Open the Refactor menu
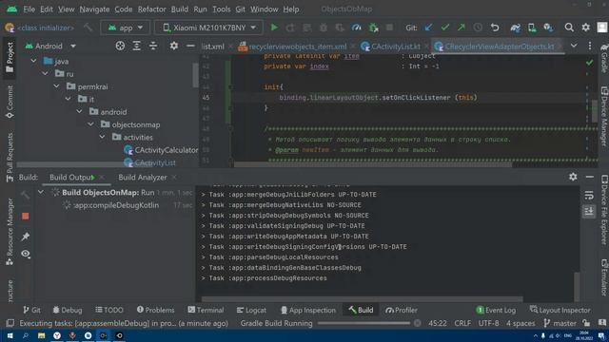This screenshot has height=342, width=609. 152,9
